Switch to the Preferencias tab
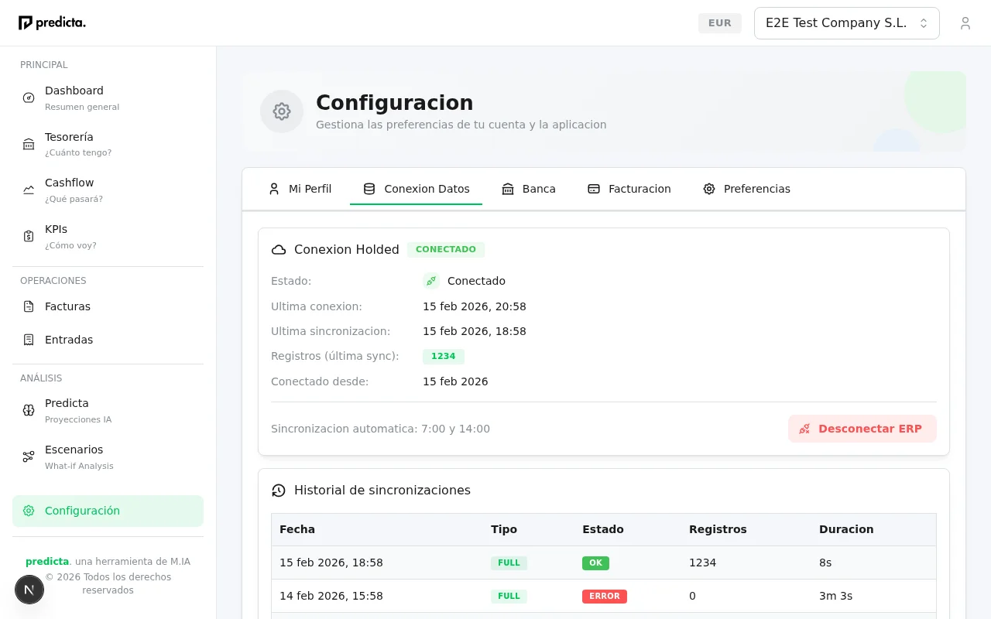This screenshot has width=991, height=619. (x=746, y=189)
